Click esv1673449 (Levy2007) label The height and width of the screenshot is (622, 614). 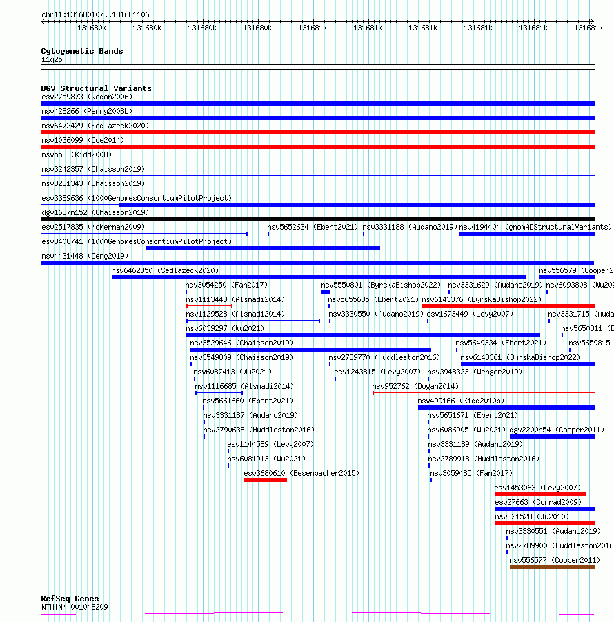point(470,314)
